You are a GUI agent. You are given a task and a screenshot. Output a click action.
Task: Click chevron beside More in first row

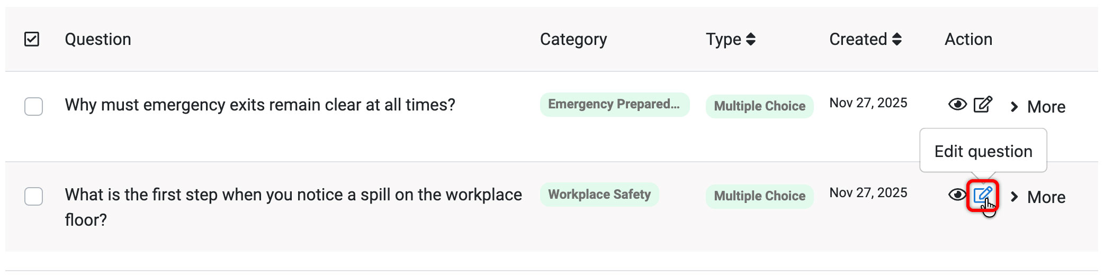click(x=1014, y=107)
